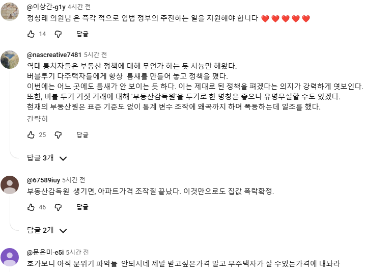Open @nascreative7481 channel link
Screen dimensions: 365x272
[x=53, y=55]
